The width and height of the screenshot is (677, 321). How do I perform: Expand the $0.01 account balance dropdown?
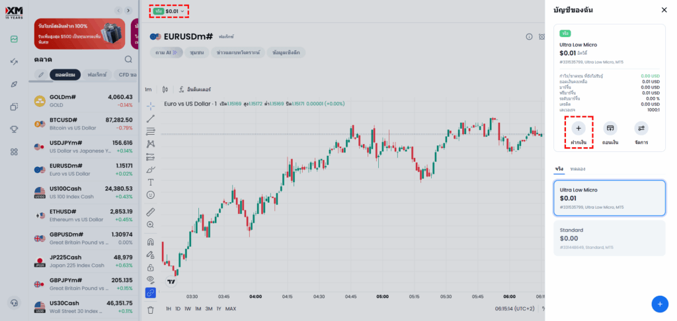coord(169,11)
